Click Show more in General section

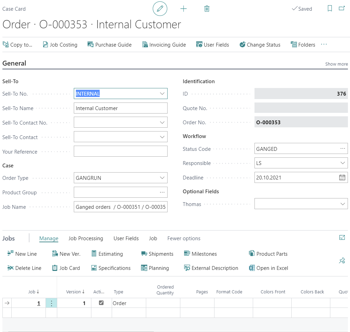tap(336, 64)
